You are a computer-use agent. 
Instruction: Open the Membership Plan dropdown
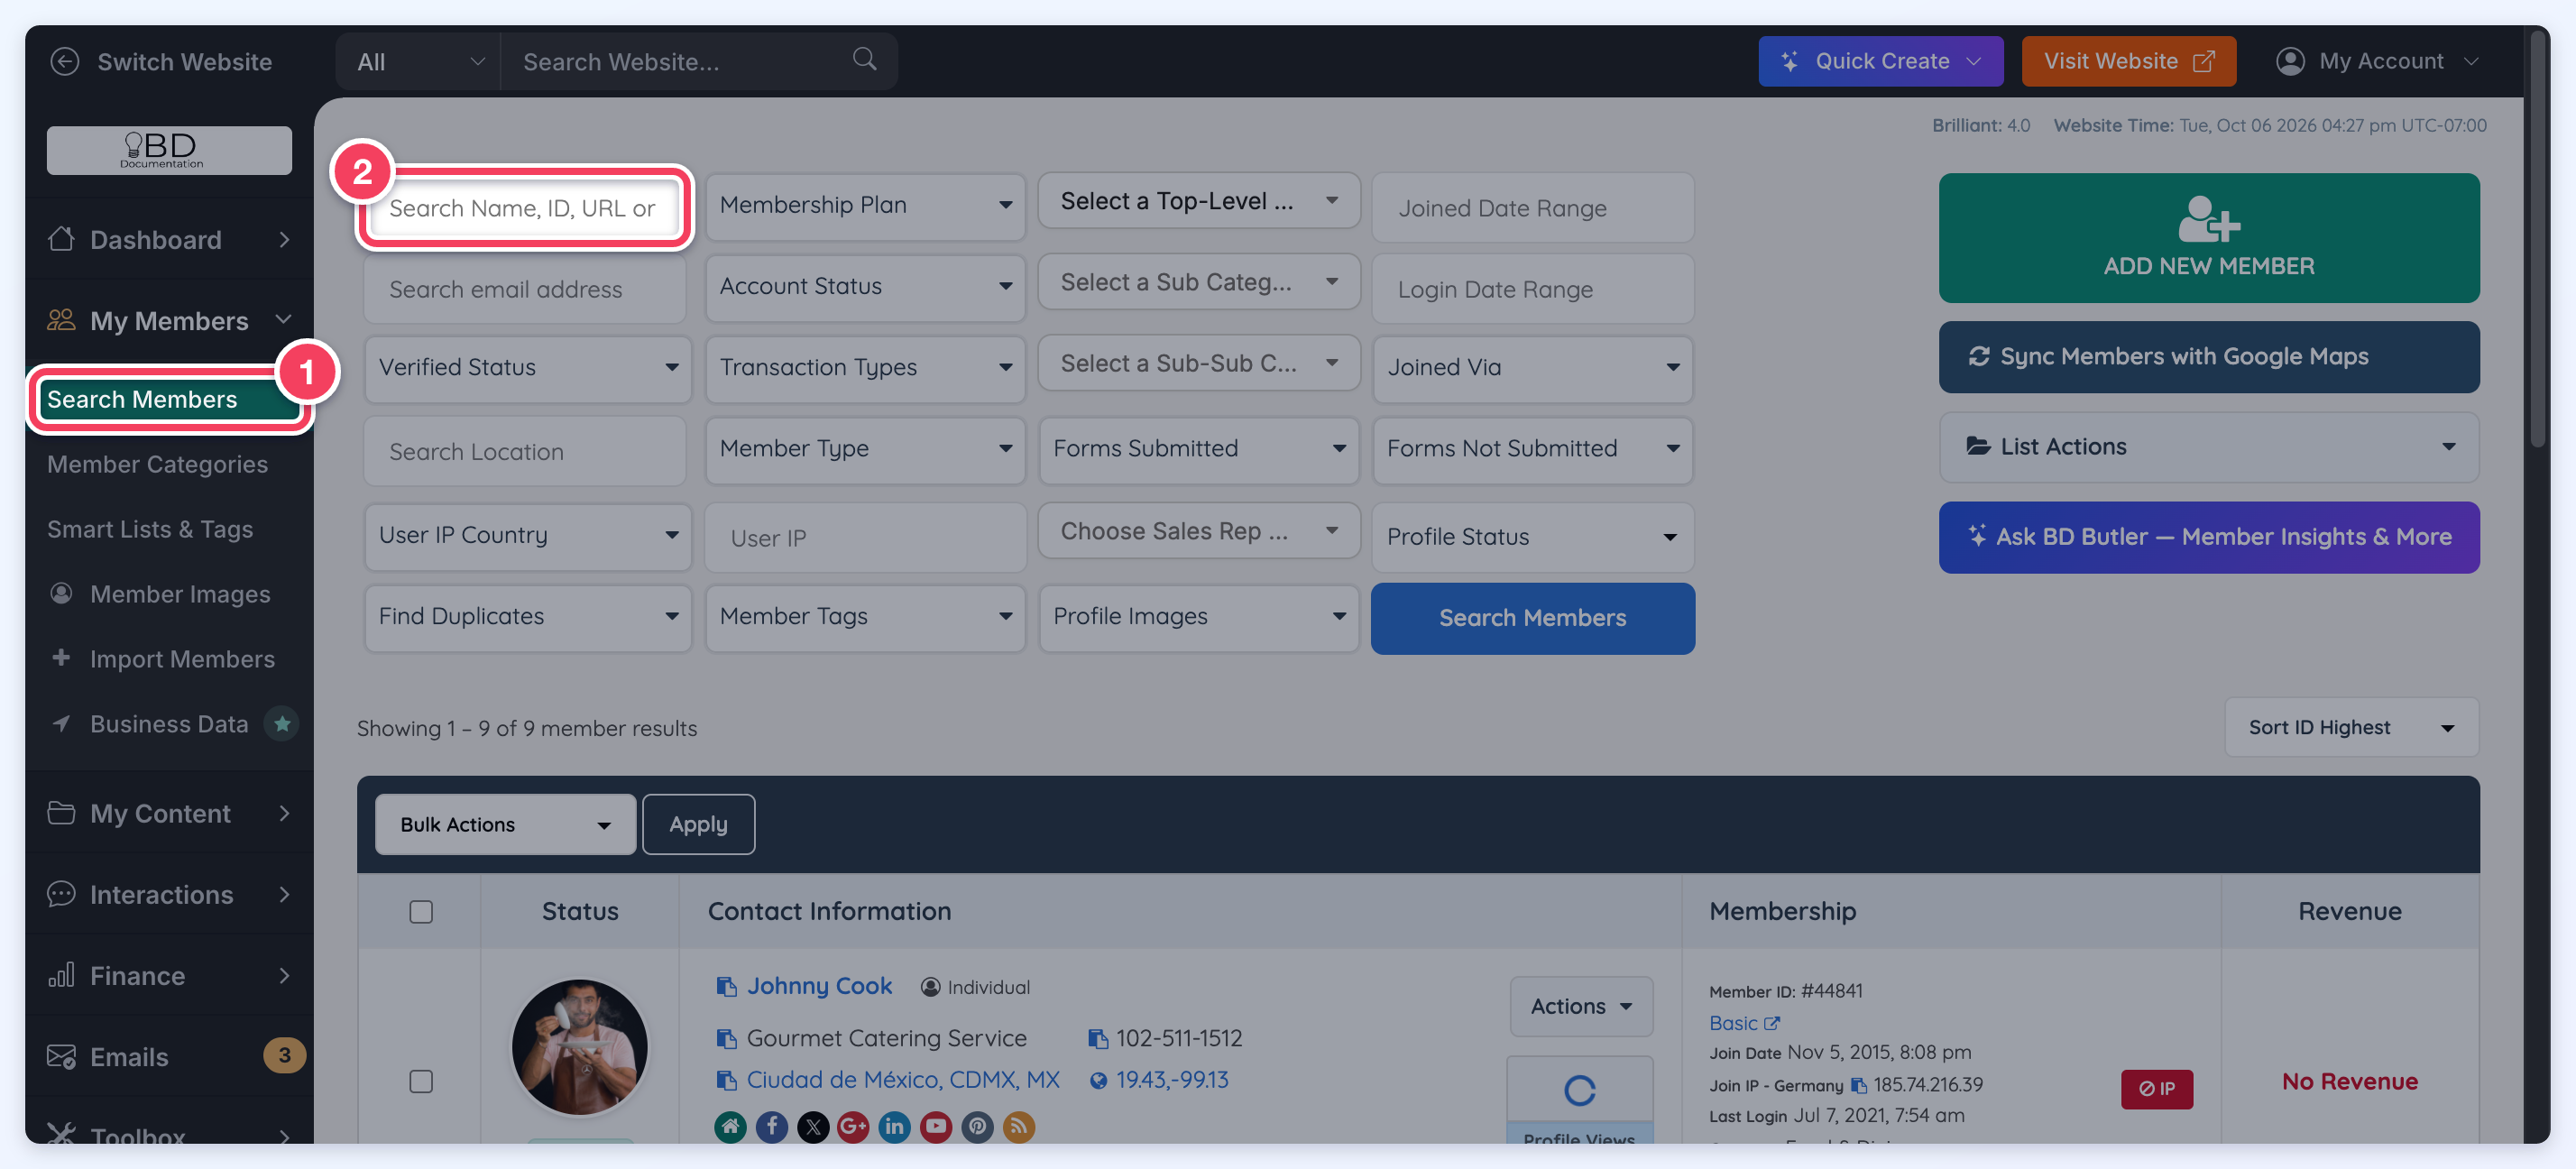coord(865,205)
